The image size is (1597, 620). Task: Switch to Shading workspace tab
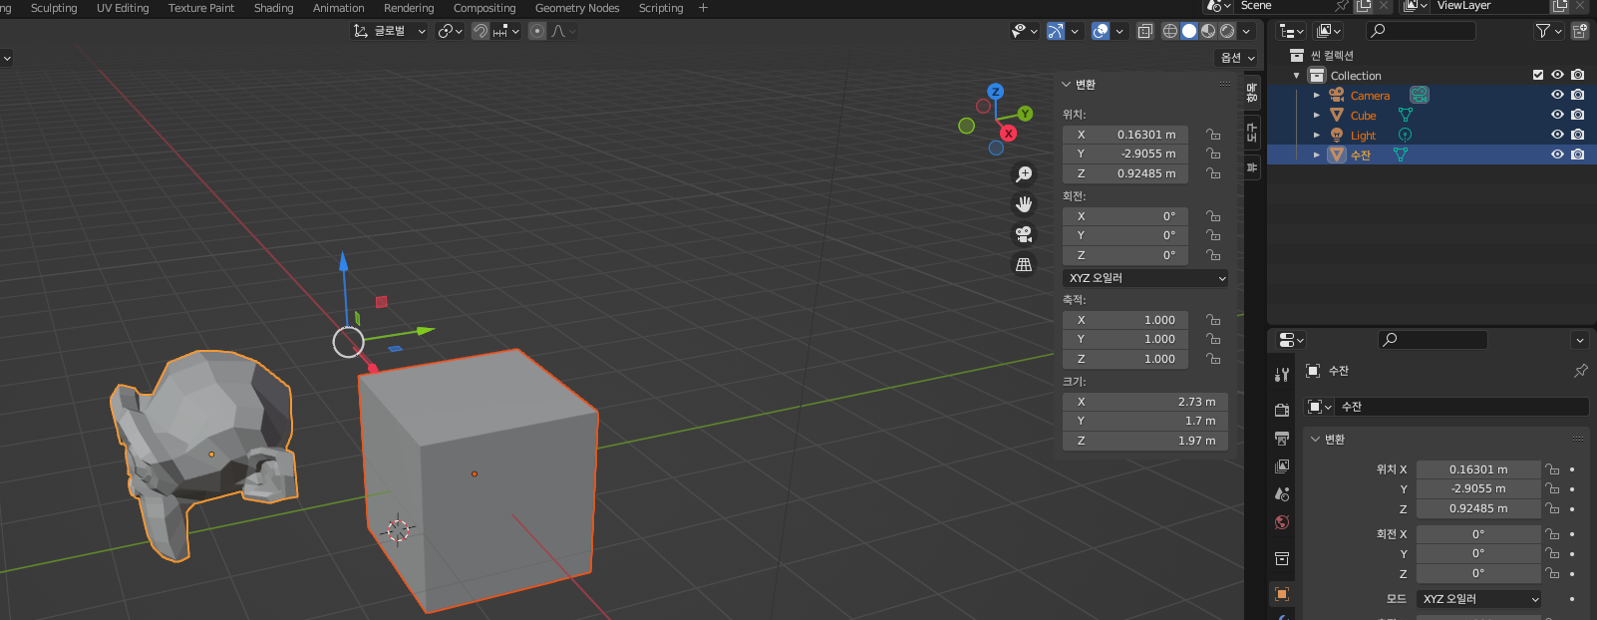click(x=274, y=8)
